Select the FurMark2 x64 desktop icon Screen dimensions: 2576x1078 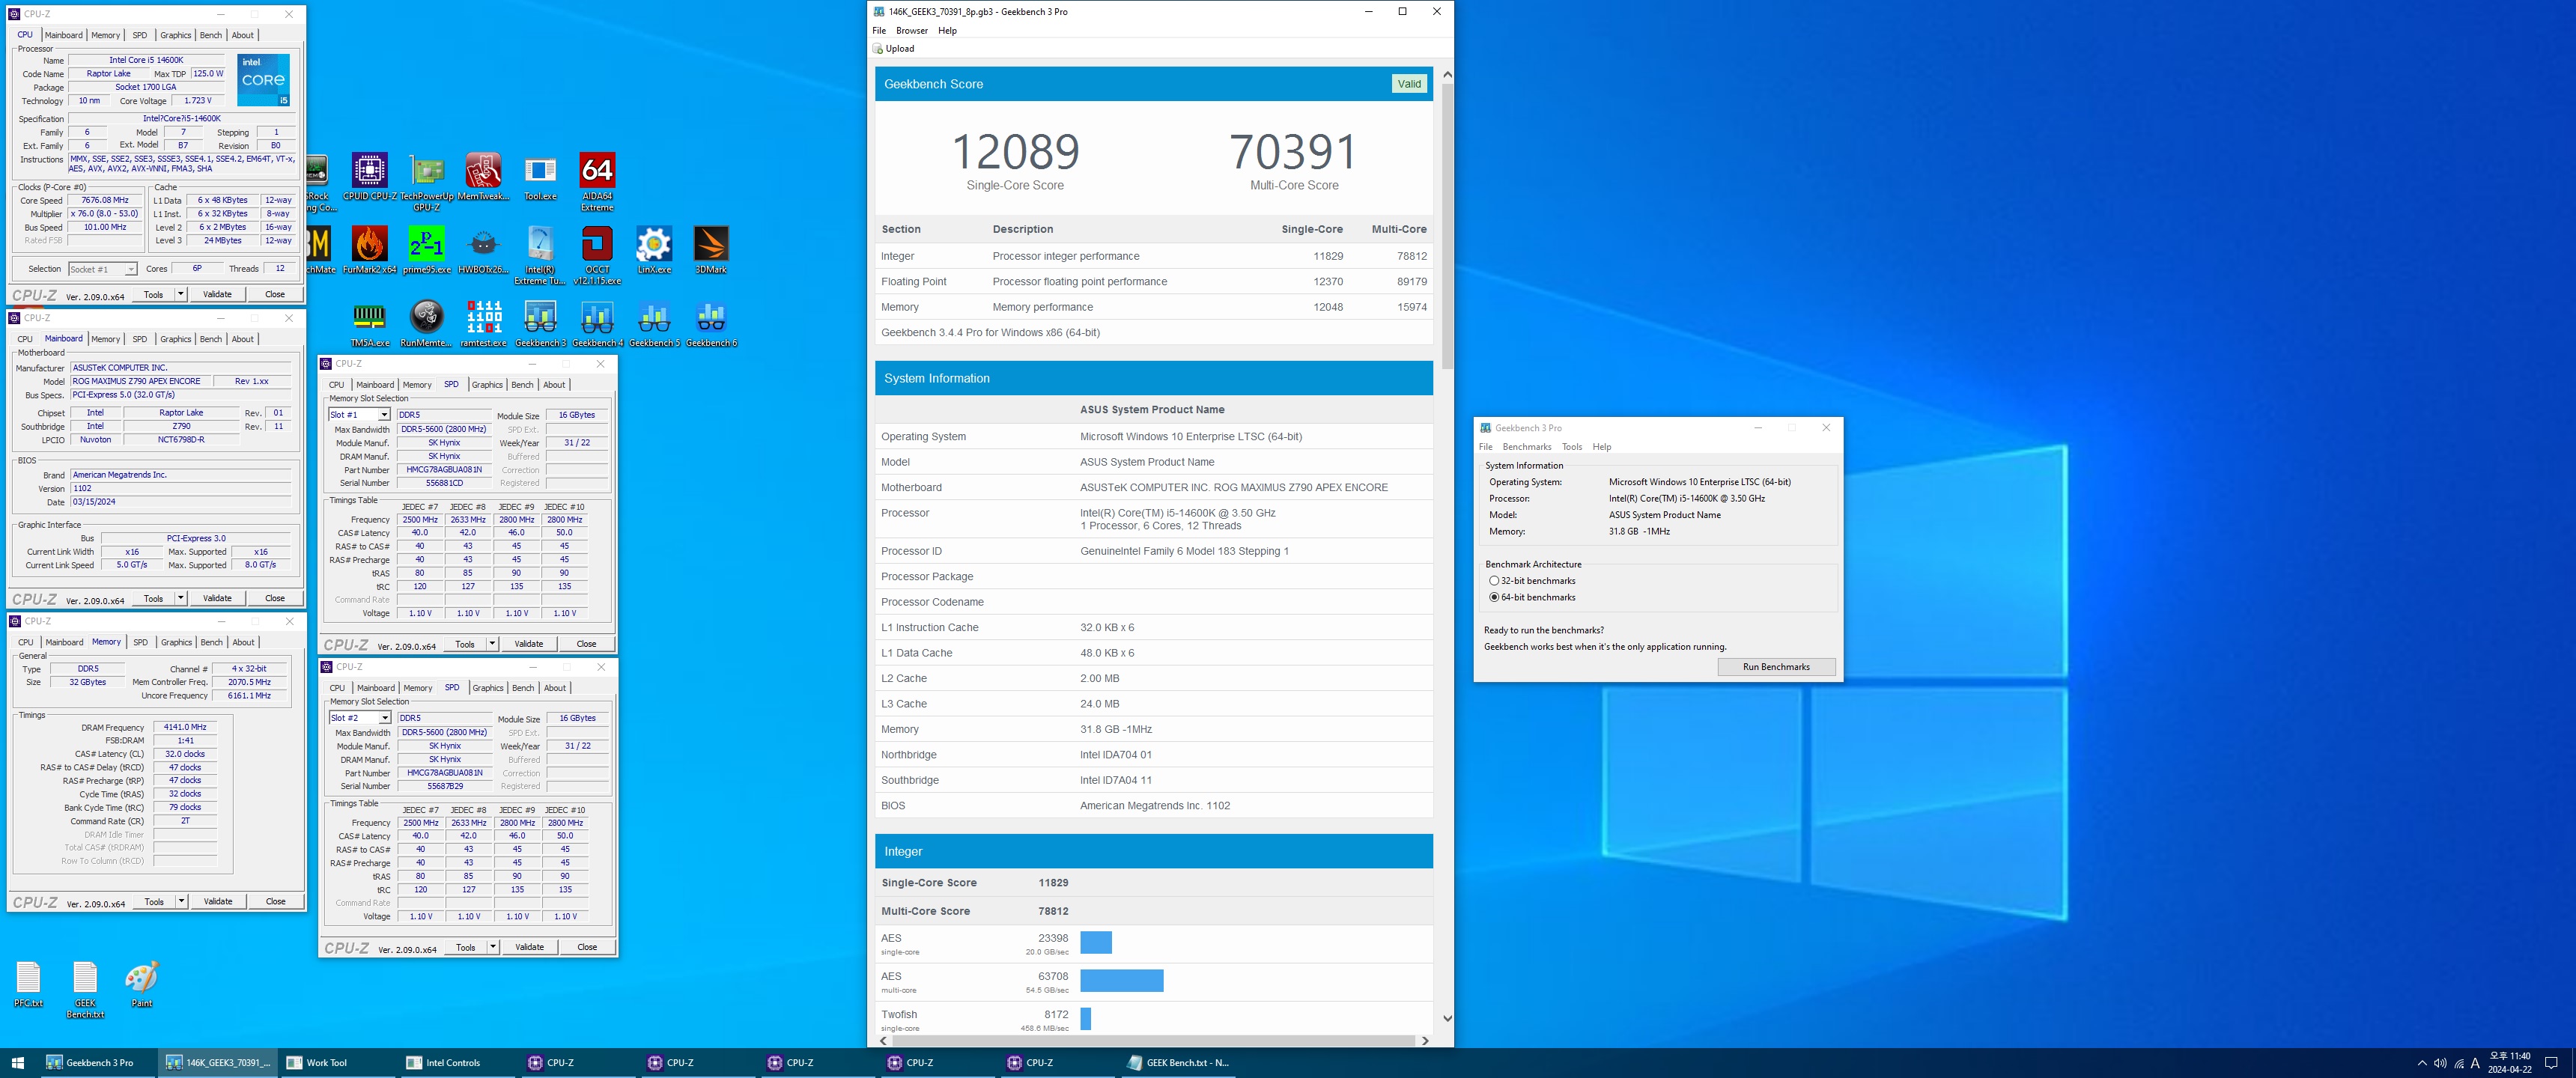[x=369, y=250]
